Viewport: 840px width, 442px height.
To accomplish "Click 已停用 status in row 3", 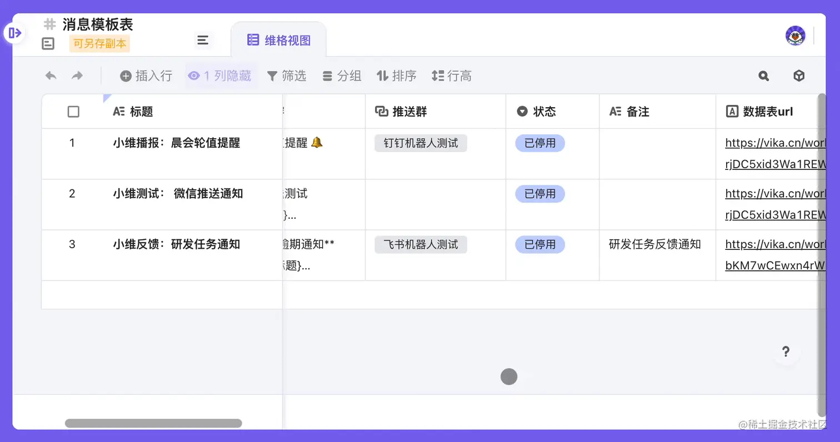I will click(540, 244).
